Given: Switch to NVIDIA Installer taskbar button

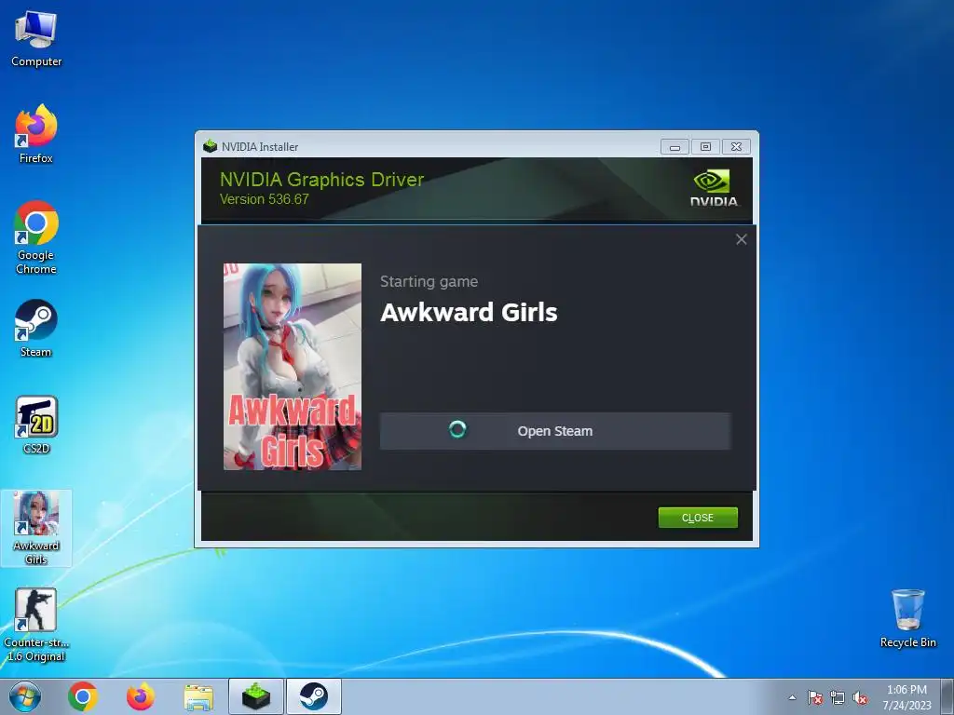Looking at the screenshot, I should 256,696.
